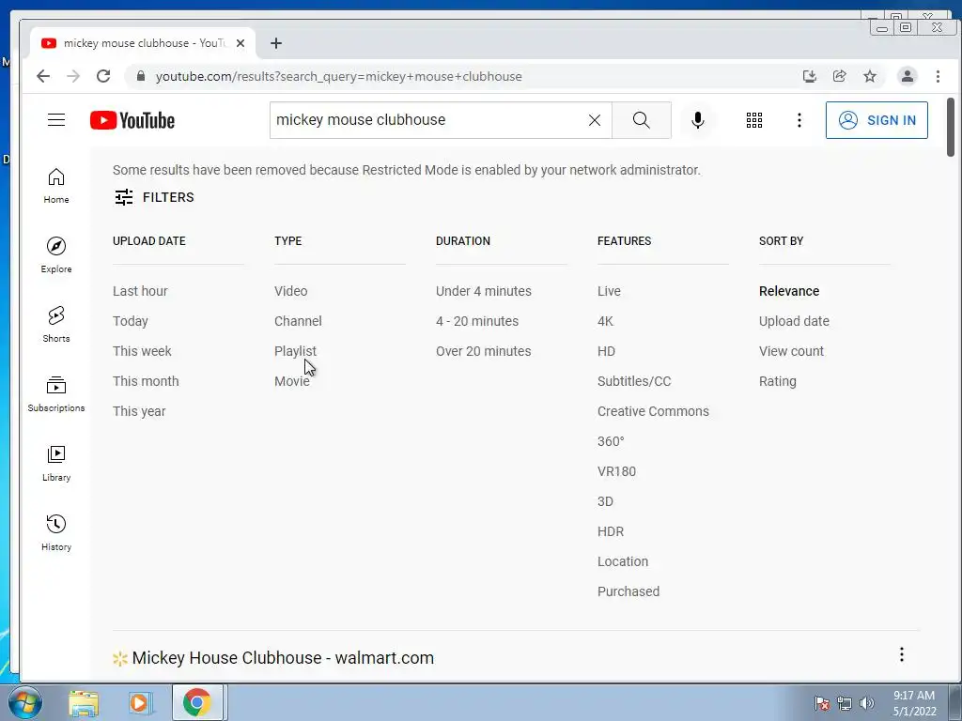Open a new browser tab
This screenshot has height=721, width=962.
[276, 43]
